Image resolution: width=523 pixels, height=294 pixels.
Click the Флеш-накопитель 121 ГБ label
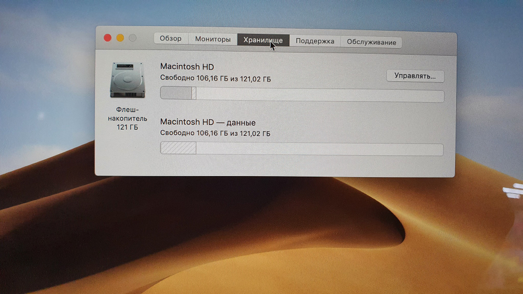pos(128,118)
